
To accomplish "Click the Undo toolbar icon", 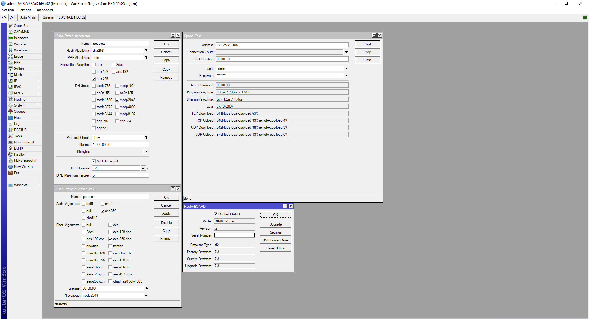I will click(x=4, y=18).
